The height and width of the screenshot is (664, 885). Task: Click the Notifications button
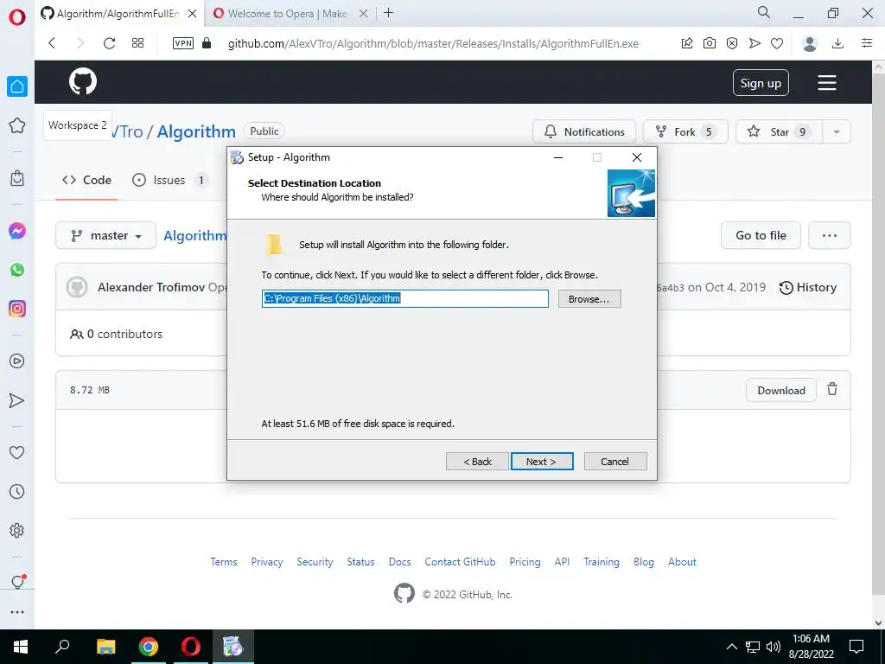(x=584, y=131)
